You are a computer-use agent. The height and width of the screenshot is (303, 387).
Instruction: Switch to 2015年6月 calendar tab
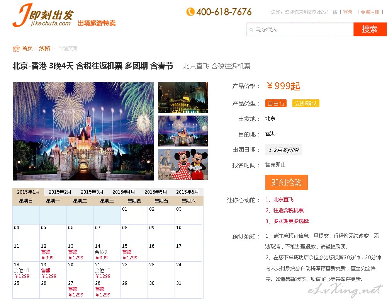(x=187, y=192)
